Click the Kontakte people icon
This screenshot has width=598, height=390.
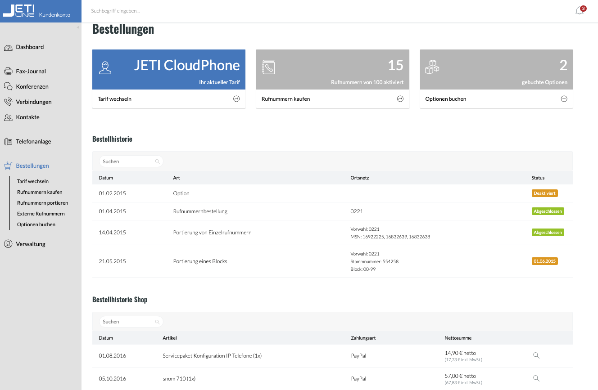pos(8,117)
